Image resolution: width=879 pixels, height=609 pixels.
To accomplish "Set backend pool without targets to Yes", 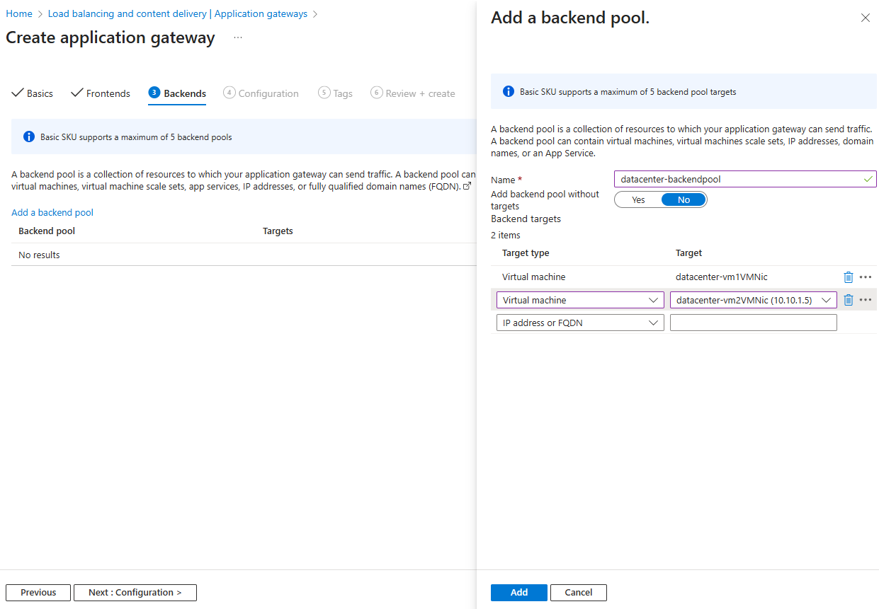I will [638, 200].
